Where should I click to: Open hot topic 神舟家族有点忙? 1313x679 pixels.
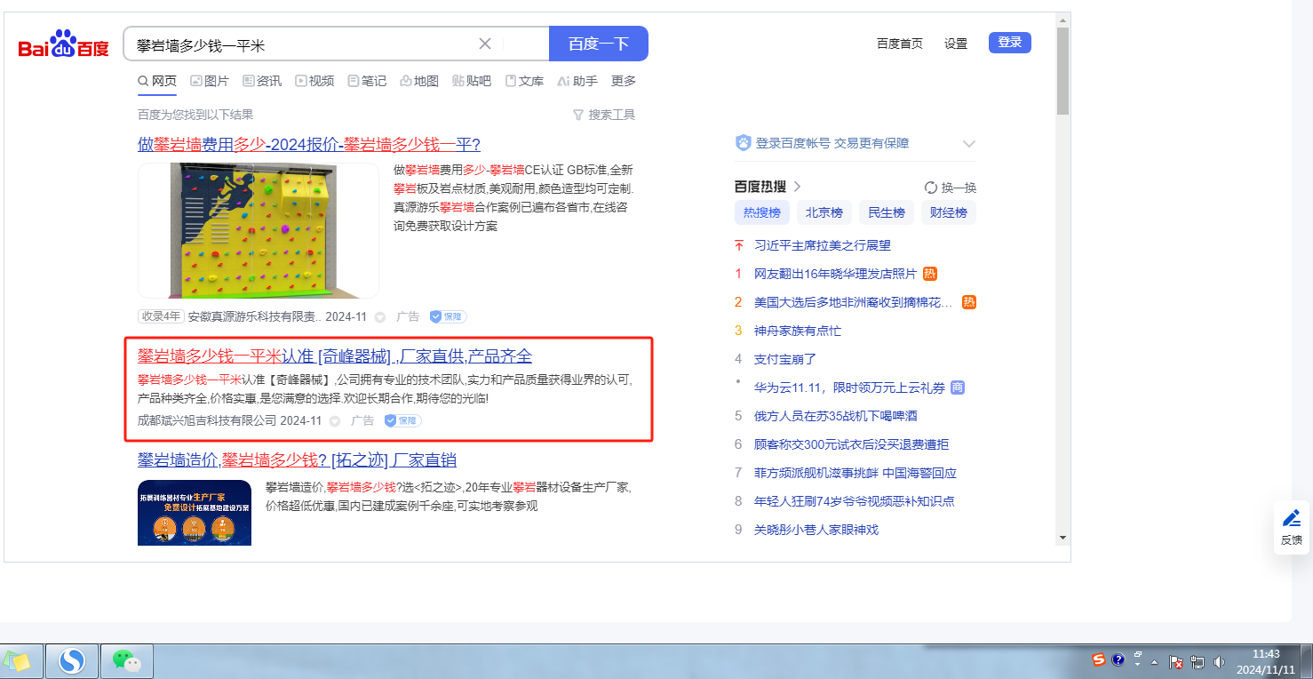pos(798,331)
